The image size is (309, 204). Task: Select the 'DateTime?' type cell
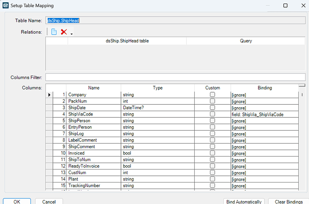click(158, 108)
